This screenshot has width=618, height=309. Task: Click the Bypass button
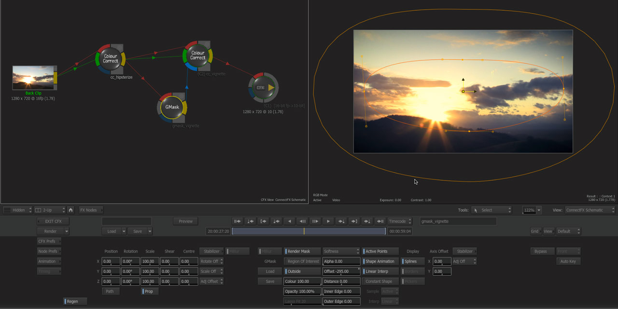point(542,251)
